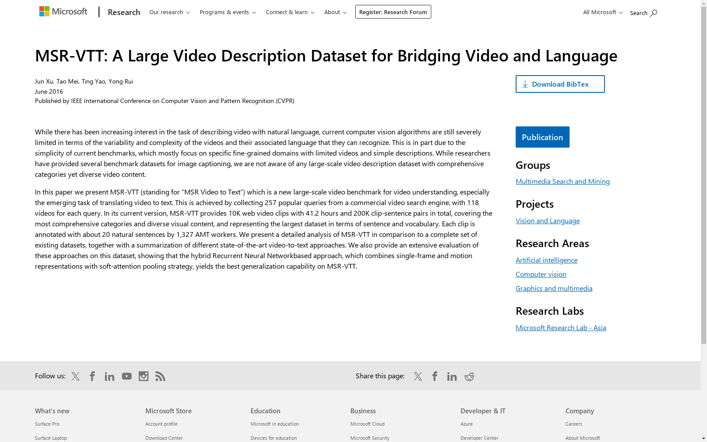Visit Microsoft Research Lab - Asia
Screen dimensions: 707x442
(561, 327)
